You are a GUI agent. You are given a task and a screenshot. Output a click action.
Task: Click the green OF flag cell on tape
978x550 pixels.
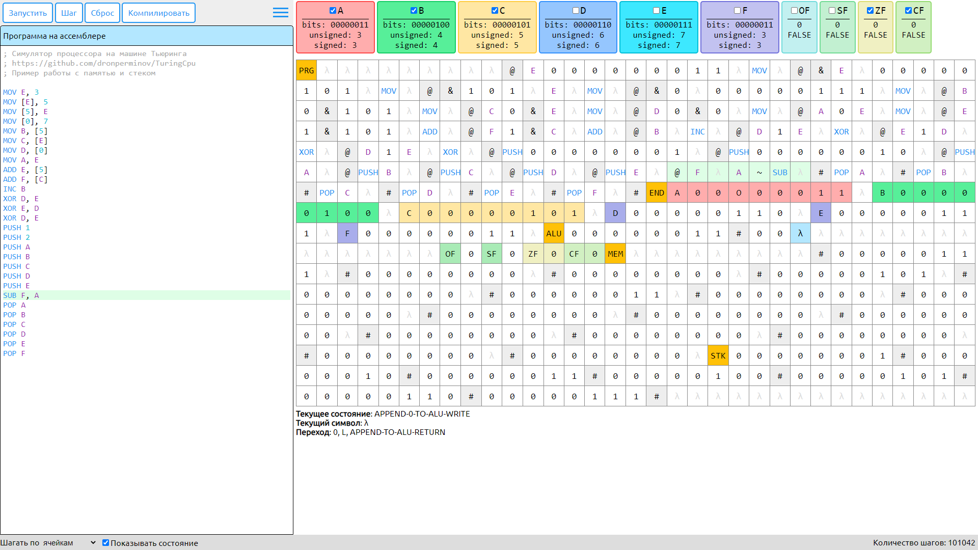pyautogui.click(x=450, y=254)
